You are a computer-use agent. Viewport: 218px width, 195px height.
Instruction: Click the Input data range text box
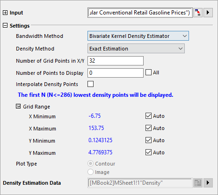tap(140, 13)
